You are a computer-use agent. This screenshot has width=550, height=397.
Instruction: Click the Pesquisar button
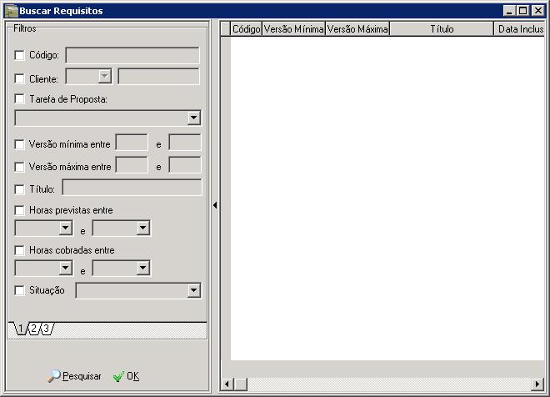[x=74, y=376]
